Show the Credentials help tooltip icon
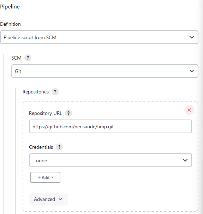This screenshot has height=214, width=203. 59,147
